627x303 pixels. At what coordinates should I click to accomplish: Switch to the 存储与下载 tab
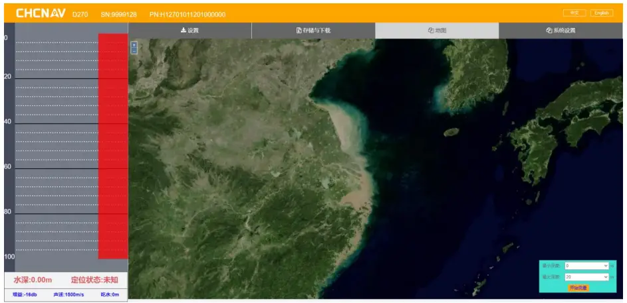pyautogui.click(x=313, y=30)
